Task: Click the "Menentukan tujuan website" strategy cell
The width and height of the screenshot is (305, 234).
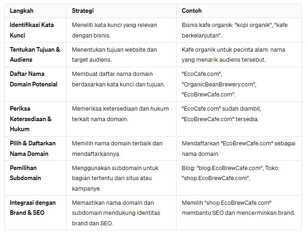Action: click(x=114, y=54)
